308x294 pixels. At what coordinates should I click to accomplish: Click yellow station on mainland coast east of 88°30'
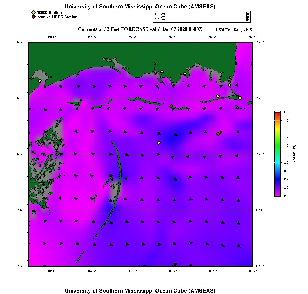(x=185, y=74)
